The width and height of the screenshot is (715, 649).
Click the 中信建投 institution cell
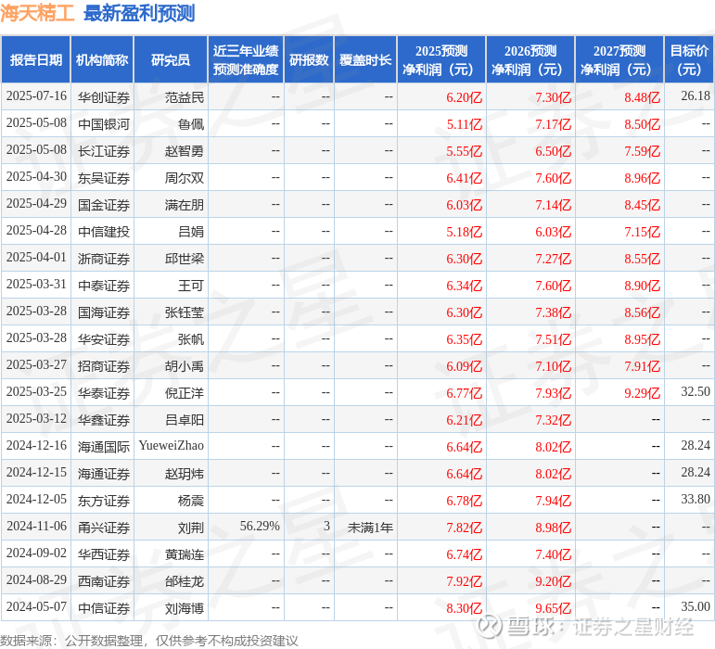104,232
